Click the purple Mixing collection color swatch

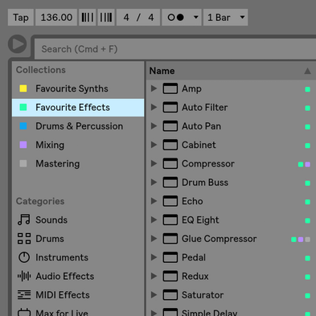tap(23, 145)
